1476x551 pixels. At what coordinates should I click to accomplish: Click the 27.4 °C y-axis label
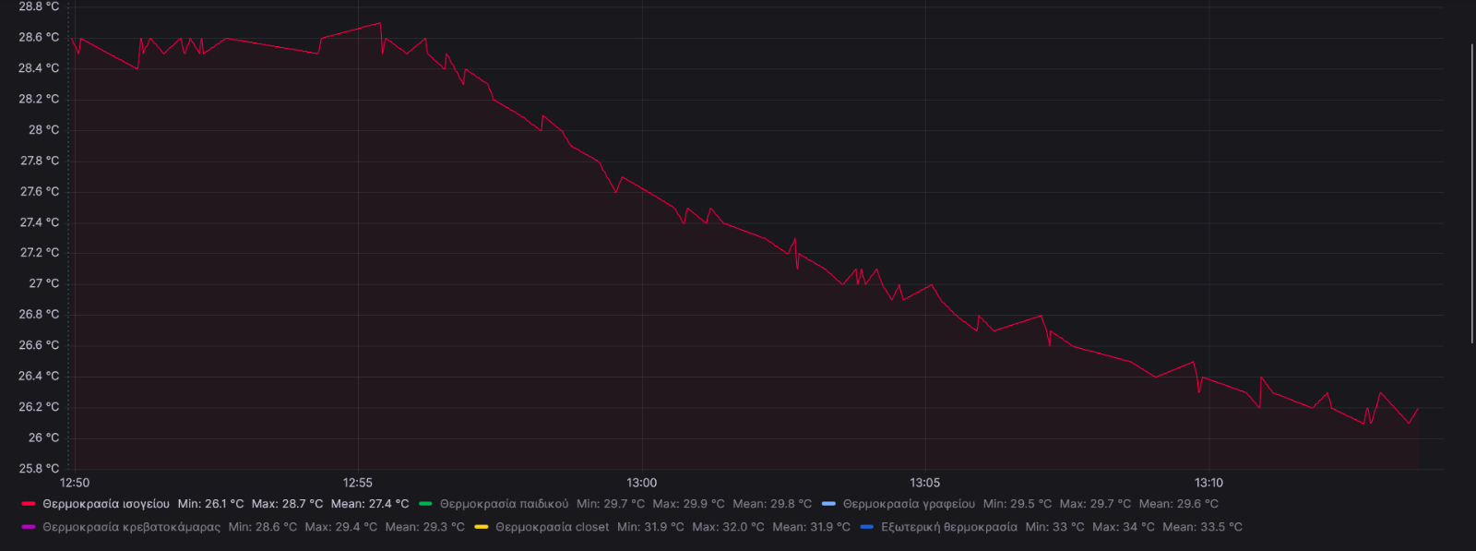click(x=39, y=222)
